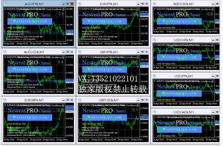Image resolution: width=223 pixels, height=146 pixels.
Task: Open the triangle menu beside AUDJPYk symbol label
Action: tap(5, 9)
